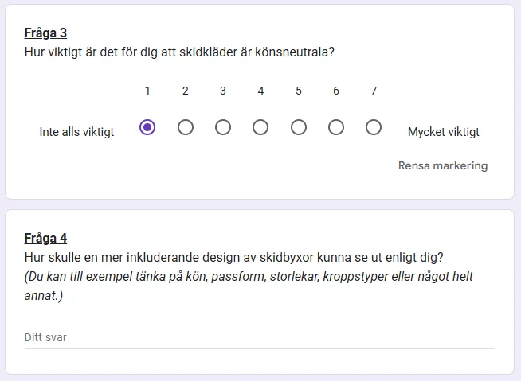Focus the Ditt svar text field
Image resolution: width=521 pixels, height=381 pixels.
259,338
